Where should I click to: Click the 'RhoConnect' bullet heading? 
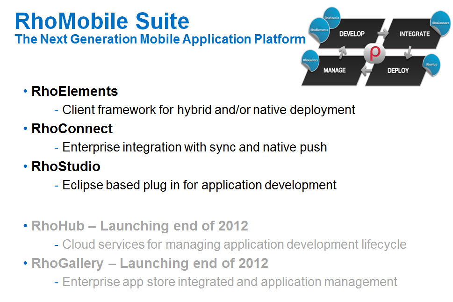tap(72, 129)
